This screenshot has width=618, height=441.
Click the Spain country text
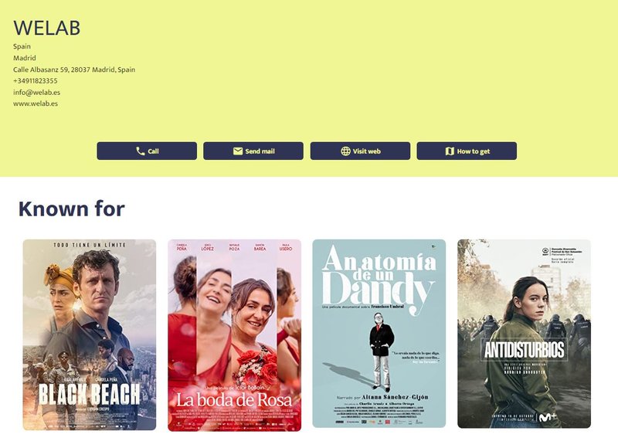click(22, 46)
